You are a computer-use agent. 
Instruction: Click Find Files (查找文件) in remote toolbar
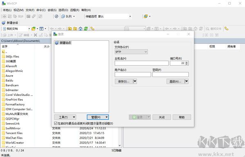pyautogui.click(x=214, y=29)
